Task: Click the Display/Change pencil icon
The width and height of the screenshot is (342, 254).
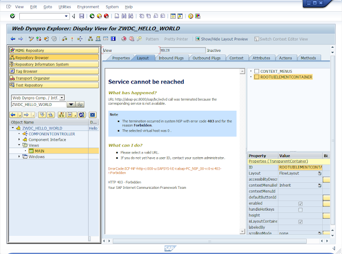Action: coord(31,39)
